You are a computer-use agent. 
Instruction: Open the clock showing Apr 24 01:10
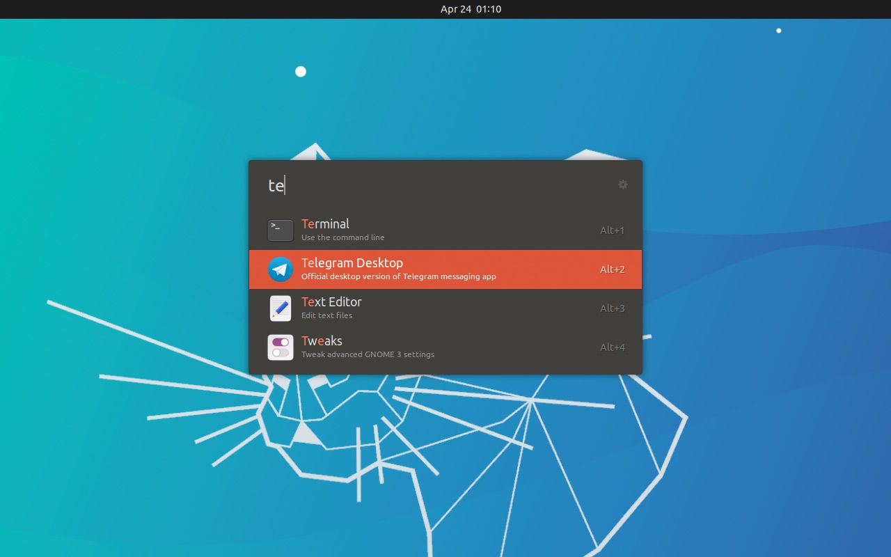471,9
